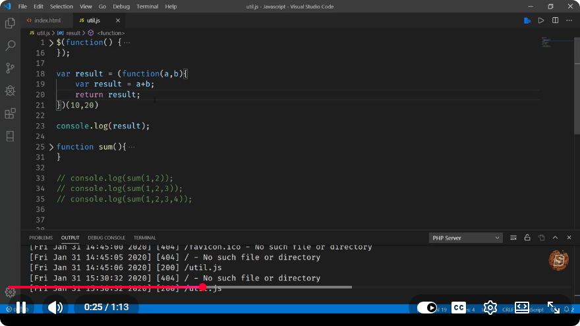
Task: Click the channel avatar watermark thumbnail
Action: (x=558, y=260)
